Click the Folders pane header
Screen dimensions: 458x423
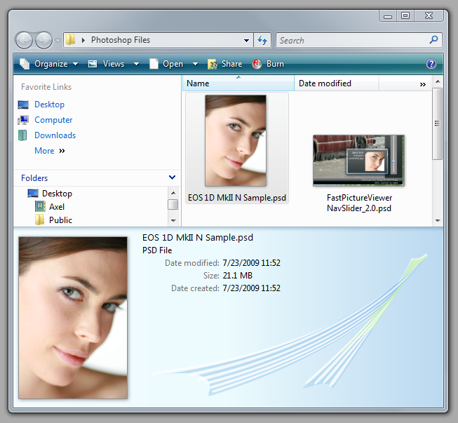tap(97, 178)
